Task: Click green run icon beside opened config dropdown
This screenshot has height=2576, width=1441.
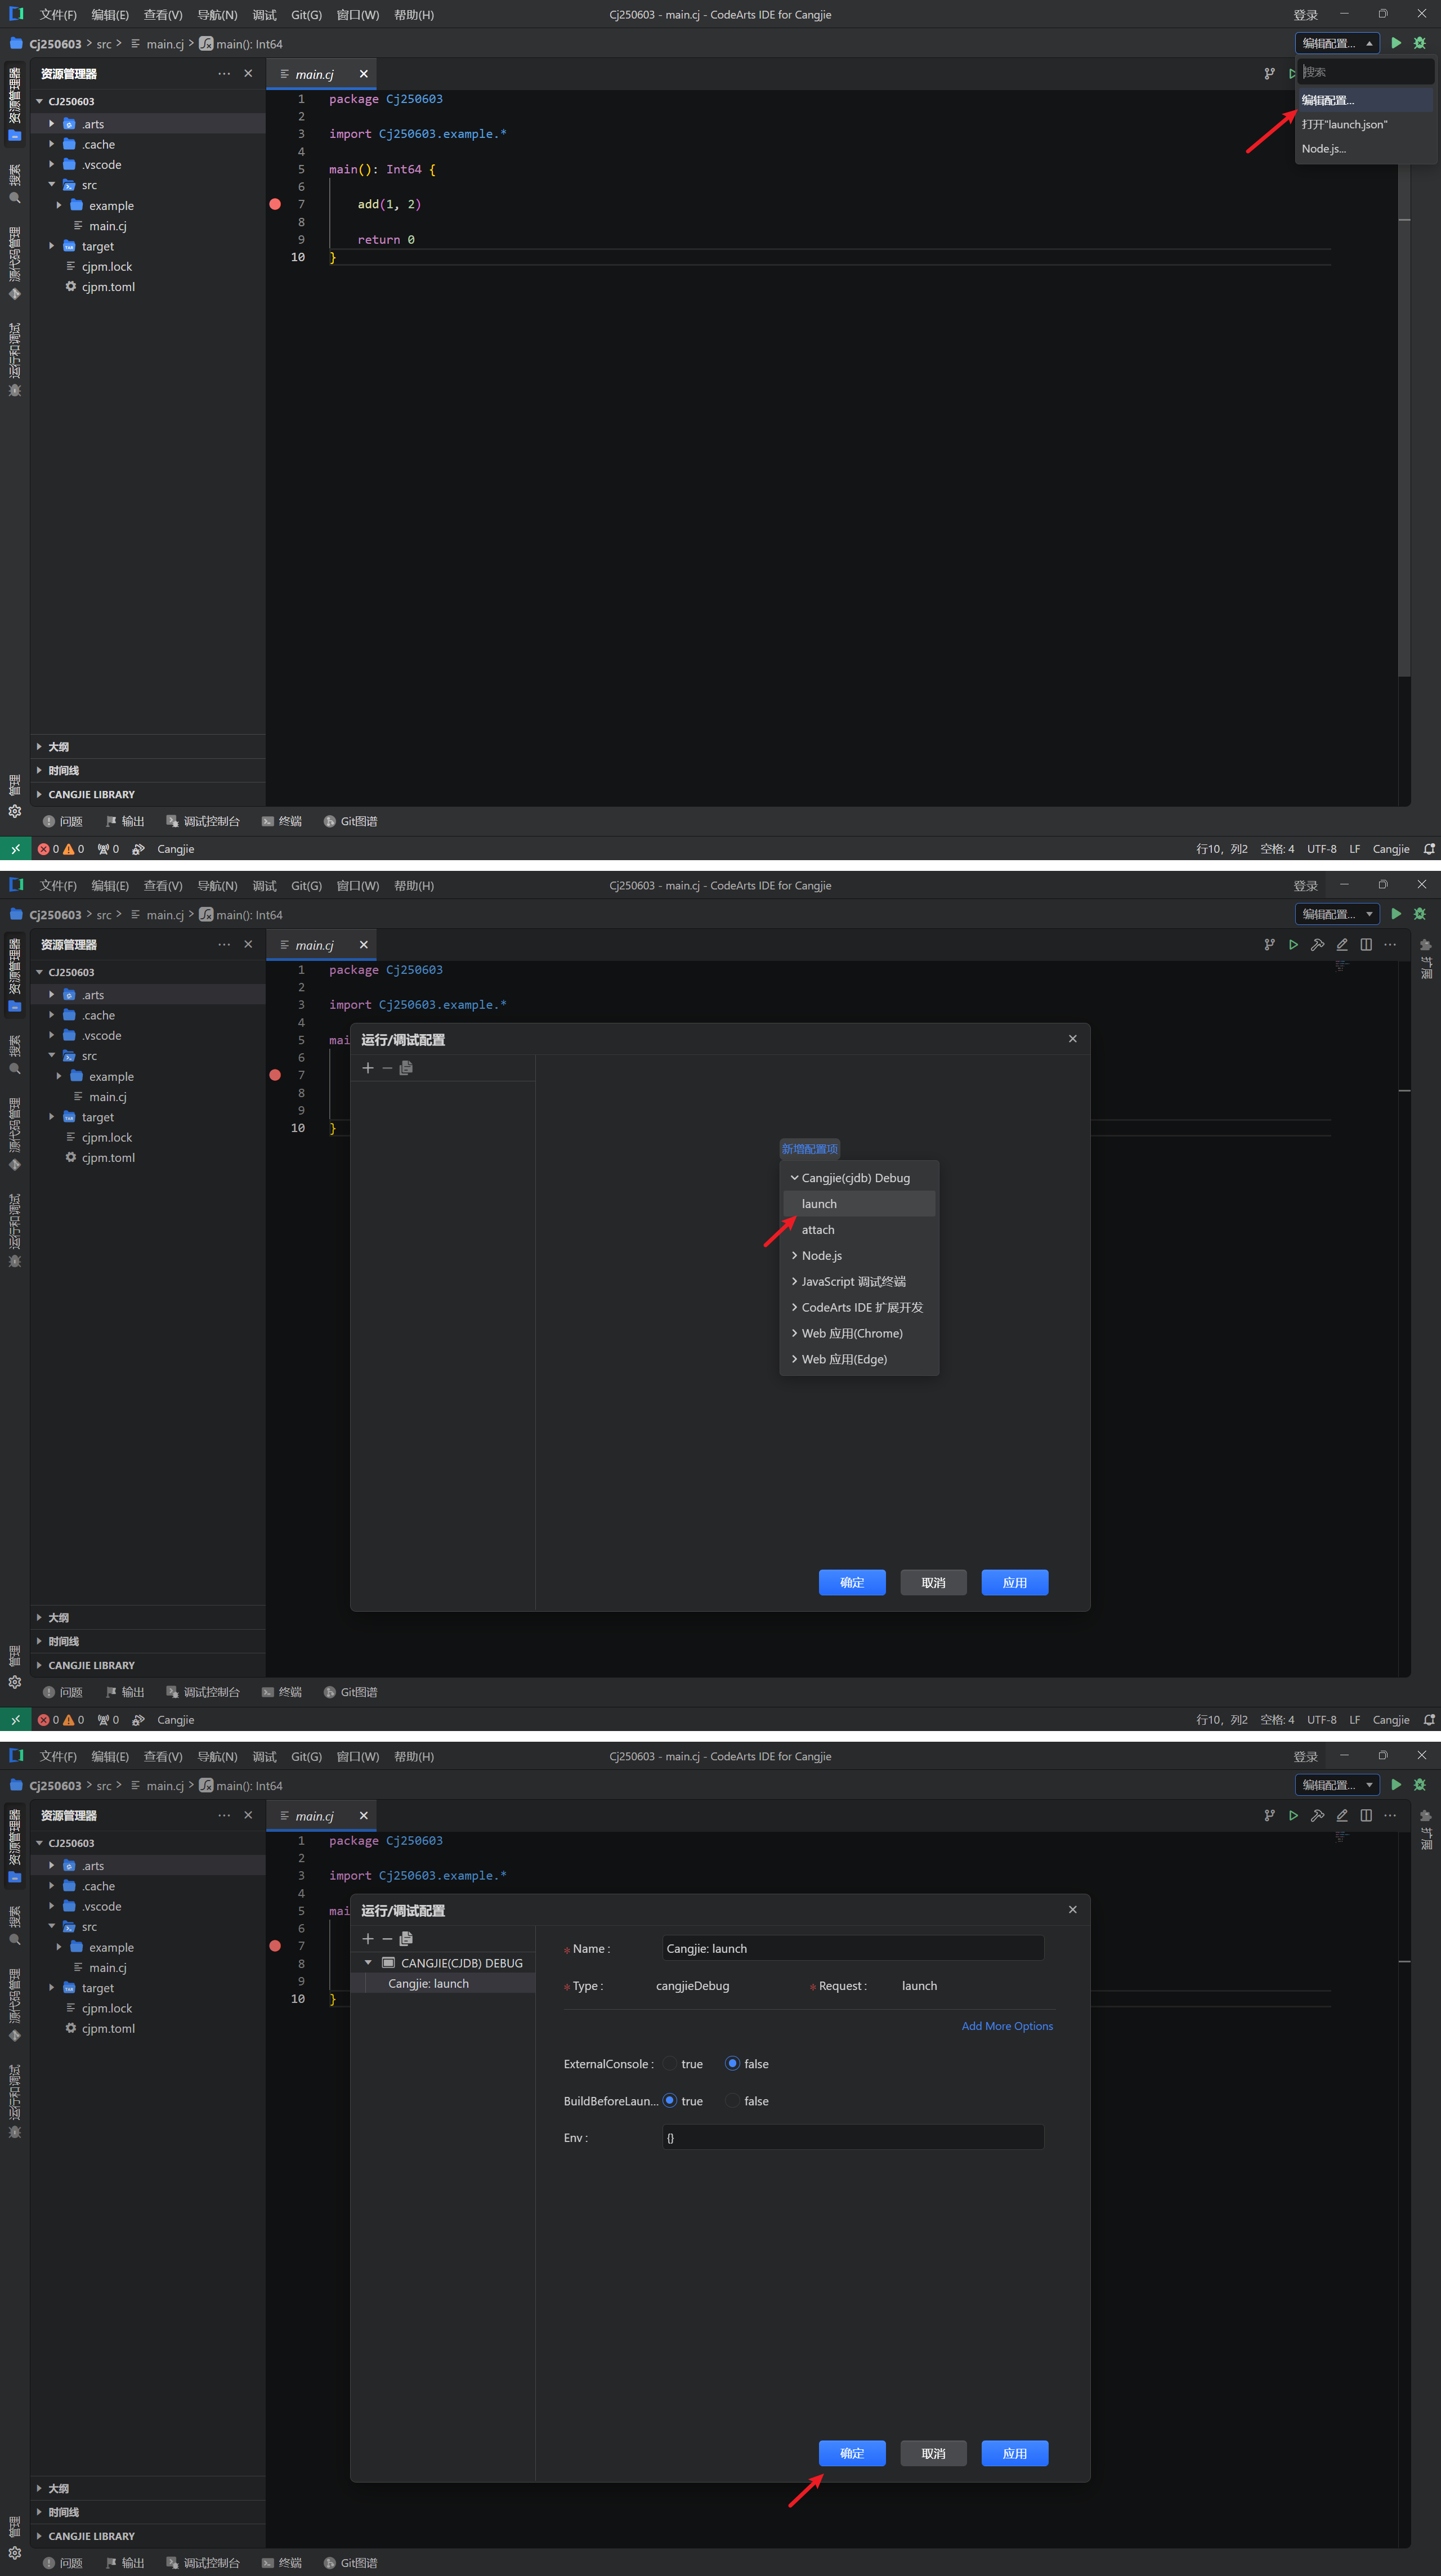Action: click(x=1396, y=43)
